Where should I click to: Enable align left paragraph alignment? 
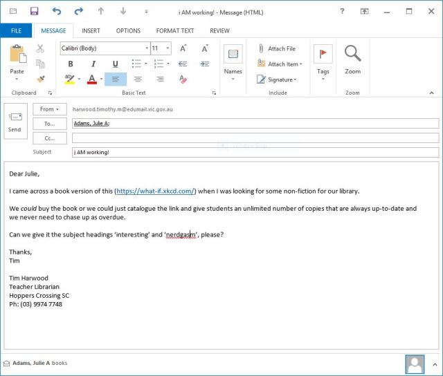pyautogui.click(x=115, y=79)
